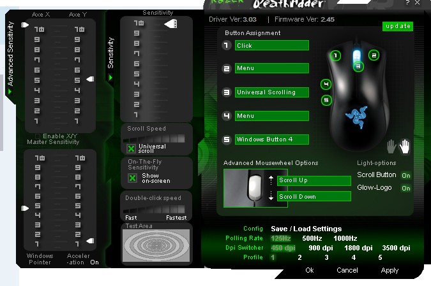Switch to Profile 5
The width and height of the screenshot is (431, 286).
pos(380,257)
